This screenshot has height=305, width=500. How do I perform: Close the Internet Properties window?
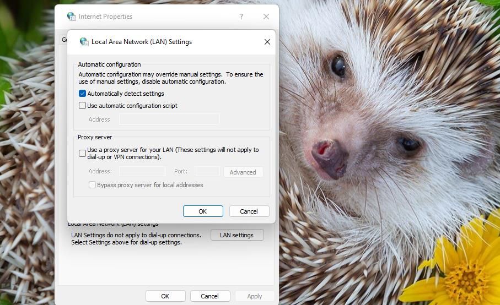(x=266, y=17)
